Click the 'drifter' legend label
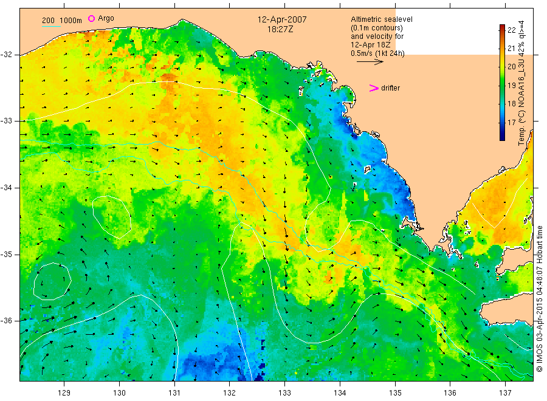Viewport: 547px width, 401px height. coord(390,88)
